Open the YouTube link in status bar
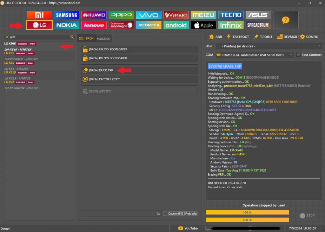Screen dimensions: 325x232 pos(188,228)
